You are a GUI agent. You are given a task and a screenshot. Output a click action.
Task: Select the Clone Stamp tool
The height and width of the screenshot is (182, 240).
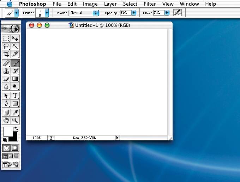6,71
